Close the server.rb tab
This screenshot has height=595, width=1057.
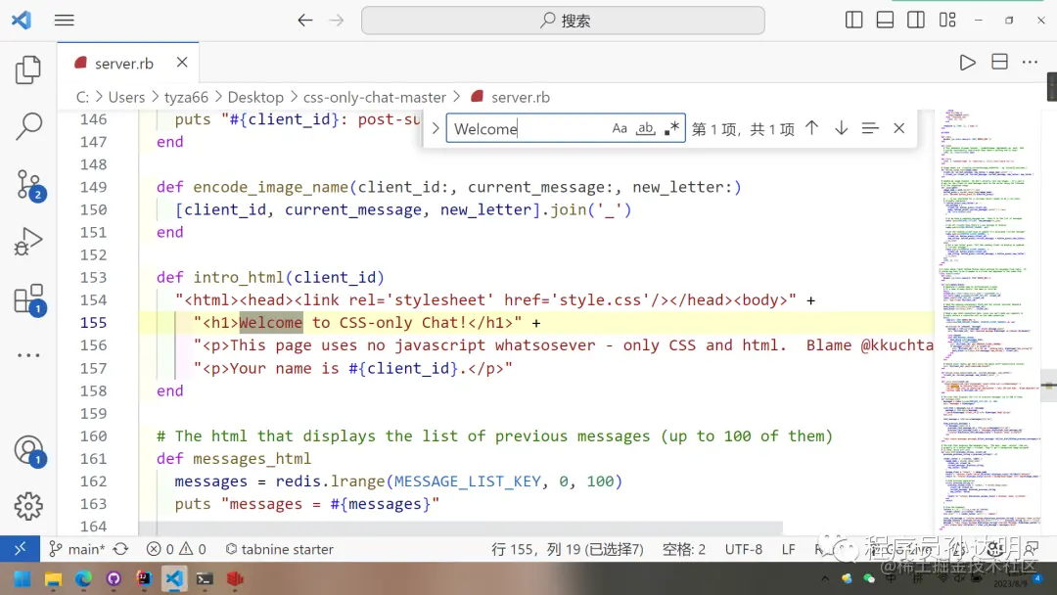tap(182, 62)
